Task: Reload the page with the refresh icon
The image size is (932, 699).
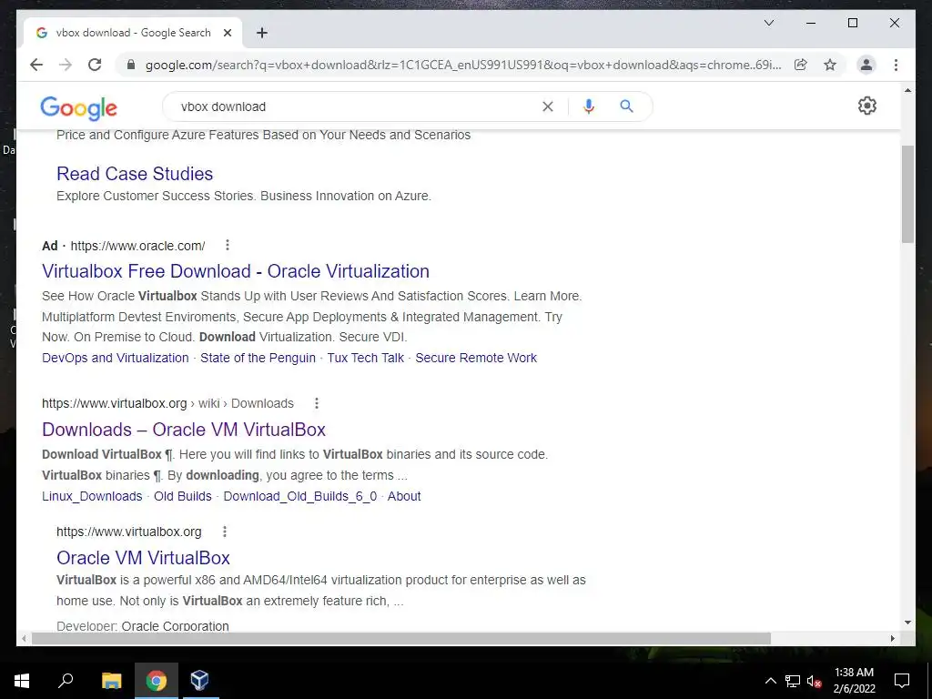Action: pyautogui.click(x=95, y=65)
